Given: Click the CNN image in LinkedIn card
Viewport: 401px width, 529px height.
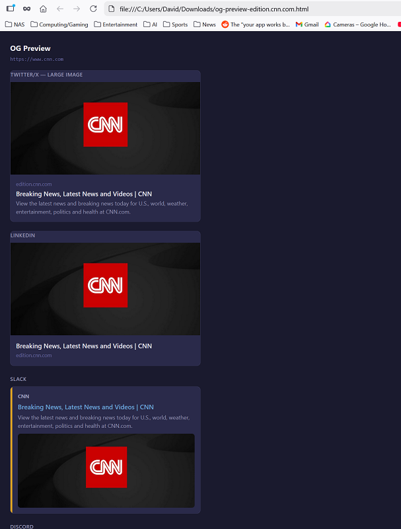Looking at the screenshot, I should (x=106, y=289).
